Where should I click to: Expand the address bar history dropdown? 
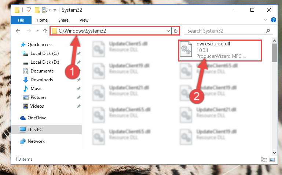[x=168, y=31]
